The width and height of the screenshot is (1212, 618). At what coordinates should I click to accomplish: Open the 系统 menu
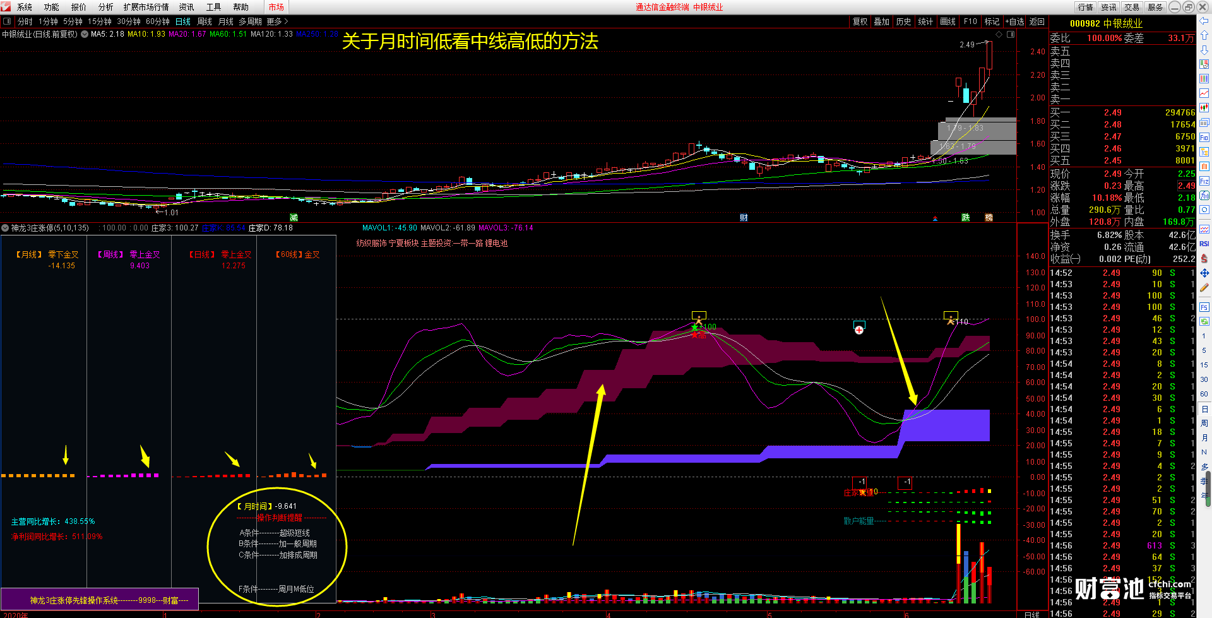pos(24,7)
